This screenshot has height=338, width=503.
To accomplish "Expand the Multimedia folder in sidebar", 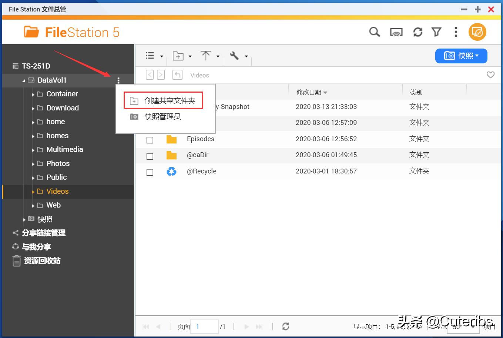I will pyautogui.click(x=33, y=149).
